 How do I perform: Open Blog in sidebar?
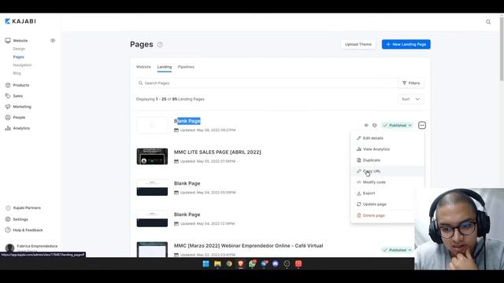[17, 73]
